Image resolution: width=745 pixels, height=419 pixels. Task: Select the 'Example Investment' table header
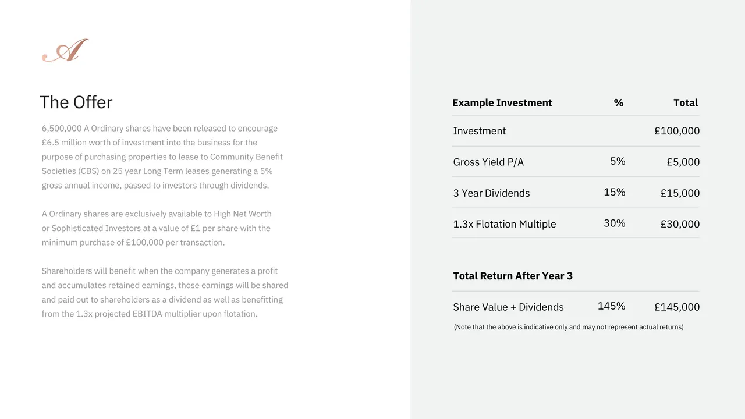click(502, 103)
